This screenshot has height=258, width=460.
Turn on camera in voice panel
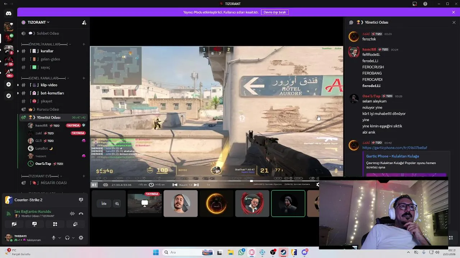tap(14, 224)
